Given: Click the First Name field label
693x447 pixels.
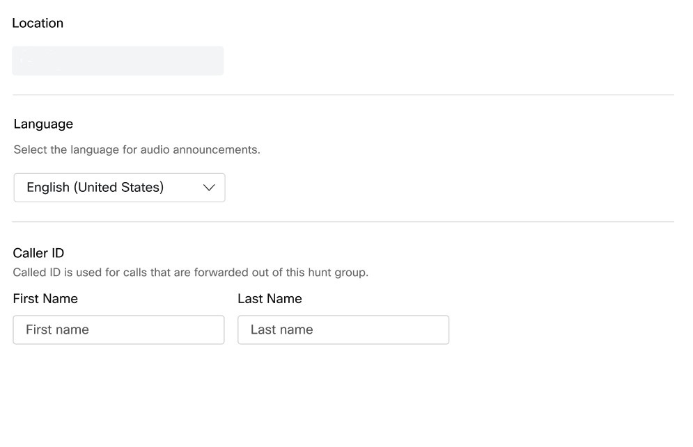Looking at the screenshot, I should (45, 298).
